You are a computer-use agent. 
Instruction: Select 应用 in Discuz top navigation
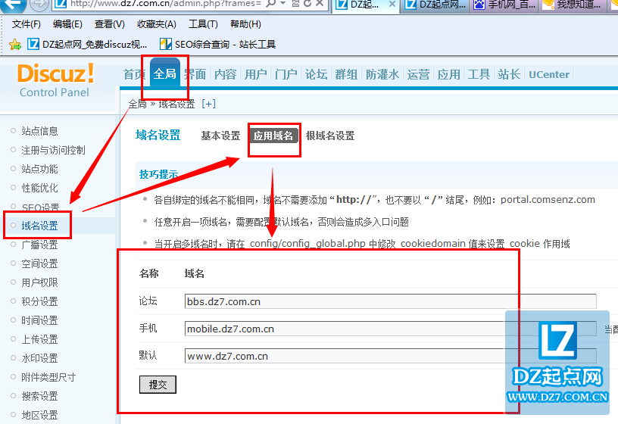[x=448, y=74]
